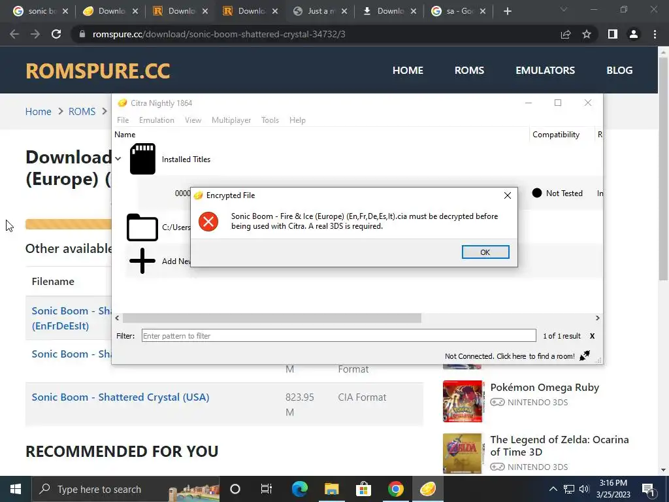Screen dimensions: 669x502
Task: Open Legend of Zelda Ocarina of Time 3D link
Action: coord(559,446)
